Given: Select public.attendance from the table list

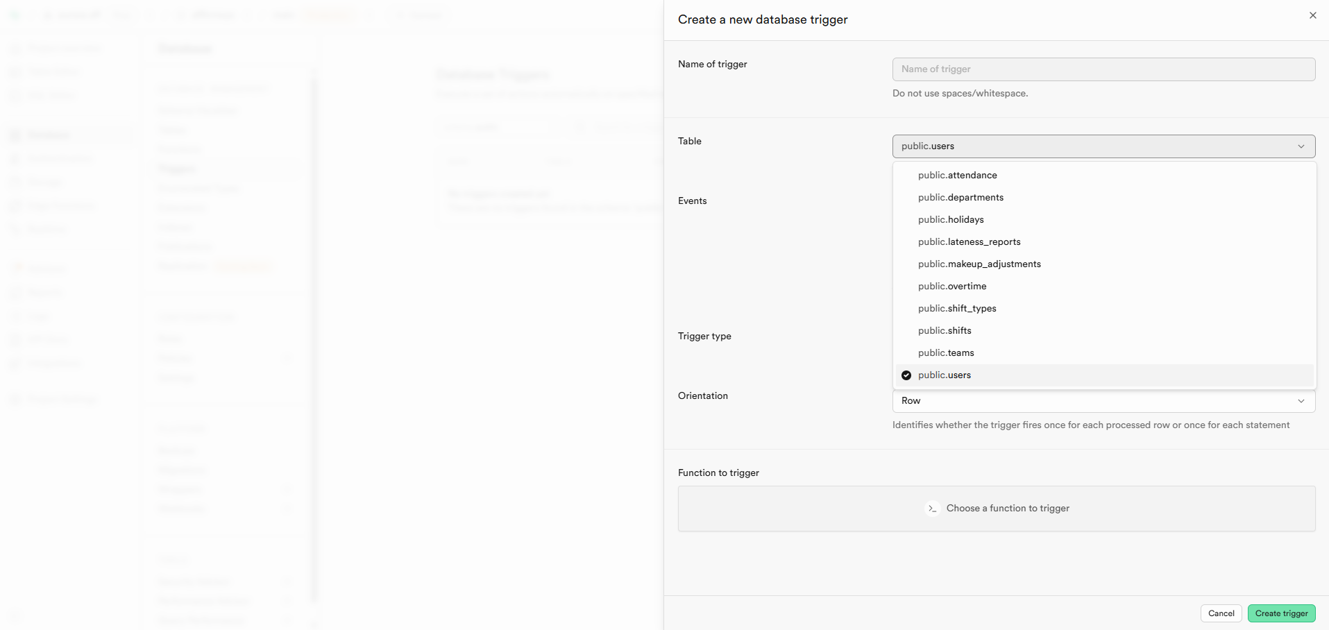Looking at the screenshot, I should 958,176.
